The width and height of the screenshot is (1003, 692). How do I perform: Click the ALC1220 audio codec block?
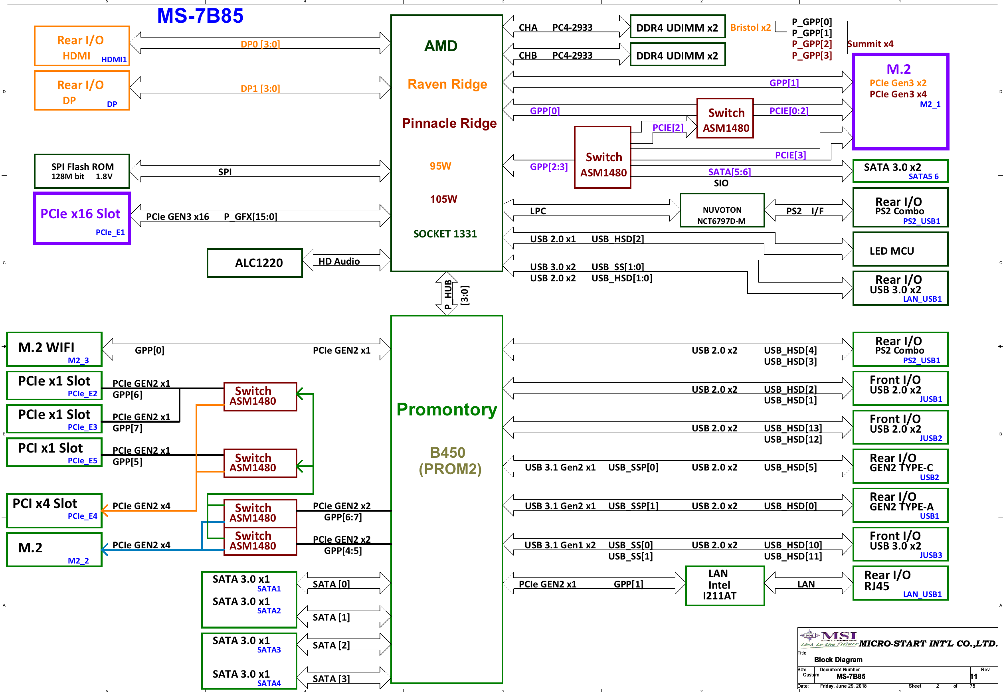tap(255, 263)
